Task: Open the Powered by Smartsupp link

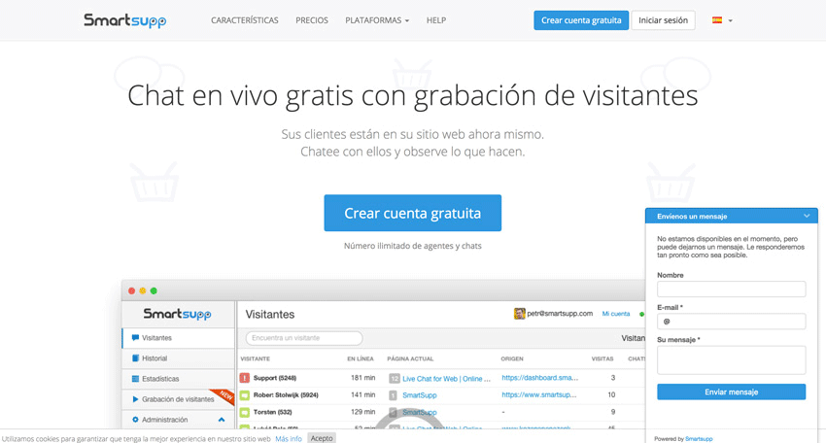Action: tap(699, 439)
